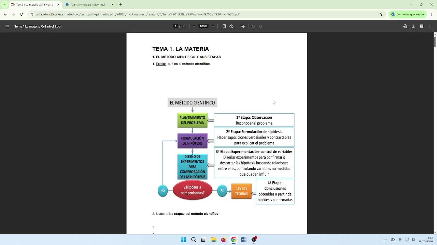Bookmark this tab with the star
437x245 pixels.
(x=381, y=14)
